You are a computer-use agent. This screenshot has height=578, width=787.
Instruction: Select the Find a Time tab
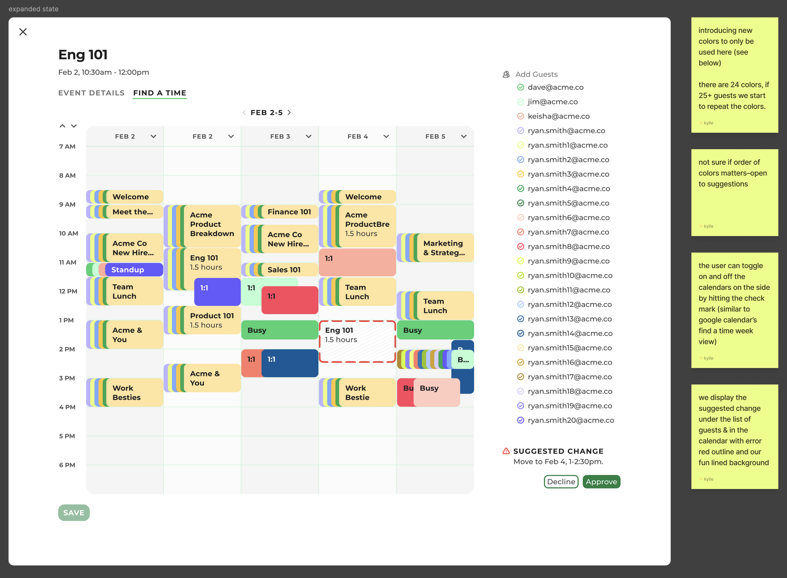coord(160,93)
